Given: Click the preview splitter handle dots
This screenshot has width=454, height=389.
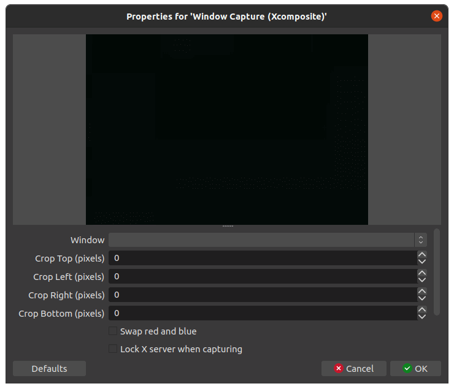Looking at the screenshot, I should [228, 227].
